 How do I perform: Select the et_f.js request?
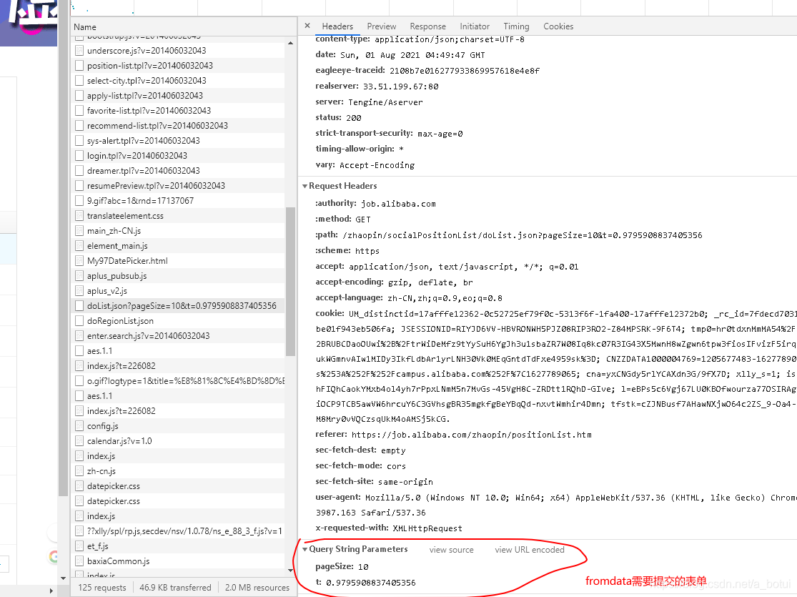coord(178,546)
